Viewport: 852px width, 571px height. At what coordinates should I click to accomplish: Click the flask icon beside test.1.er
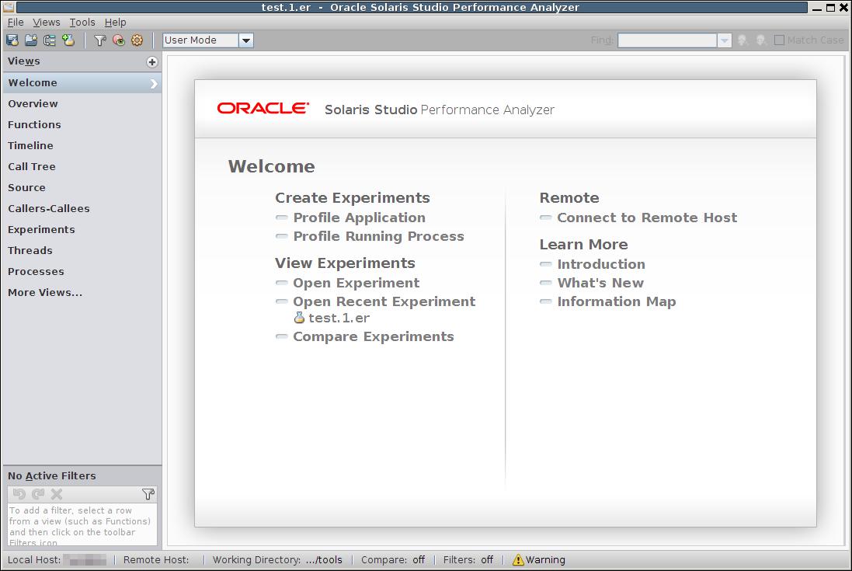pos(299,318)
